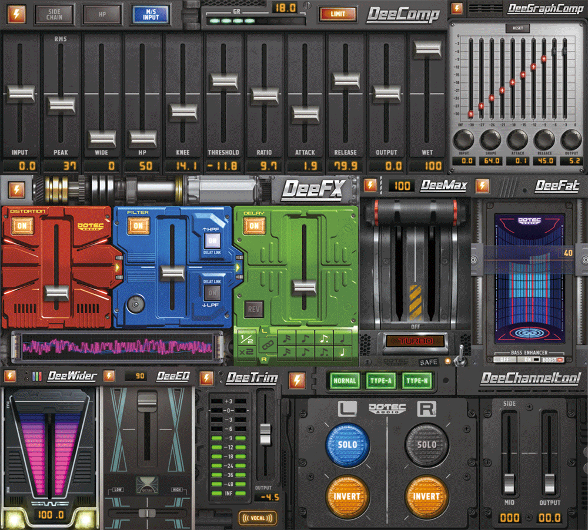The width and height of the screenshot is (588, 530).
Task: Click the DeeGraphComp OUTPUT knob
Action: [571, 139]
